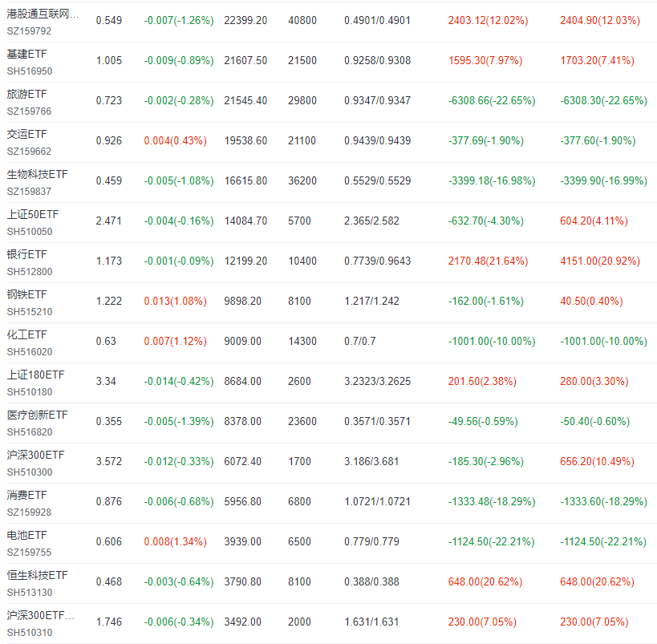Click the loss -3399.90(-16.99%)
This screenshot has width=657, height=644.
604,181
